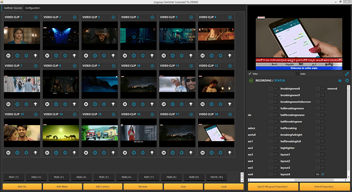Click the blue pause icon on Video Clip 2
Screen dimensions: 352x192
tap(56, 55)
